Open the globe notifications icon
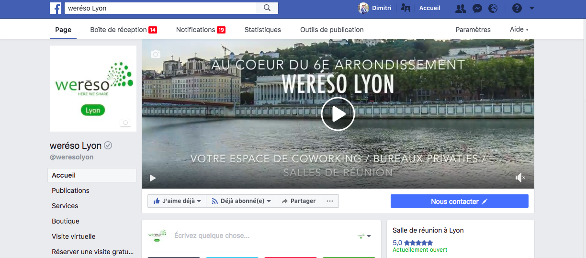This screenshot has height=258, width=586. pos(493,8)
